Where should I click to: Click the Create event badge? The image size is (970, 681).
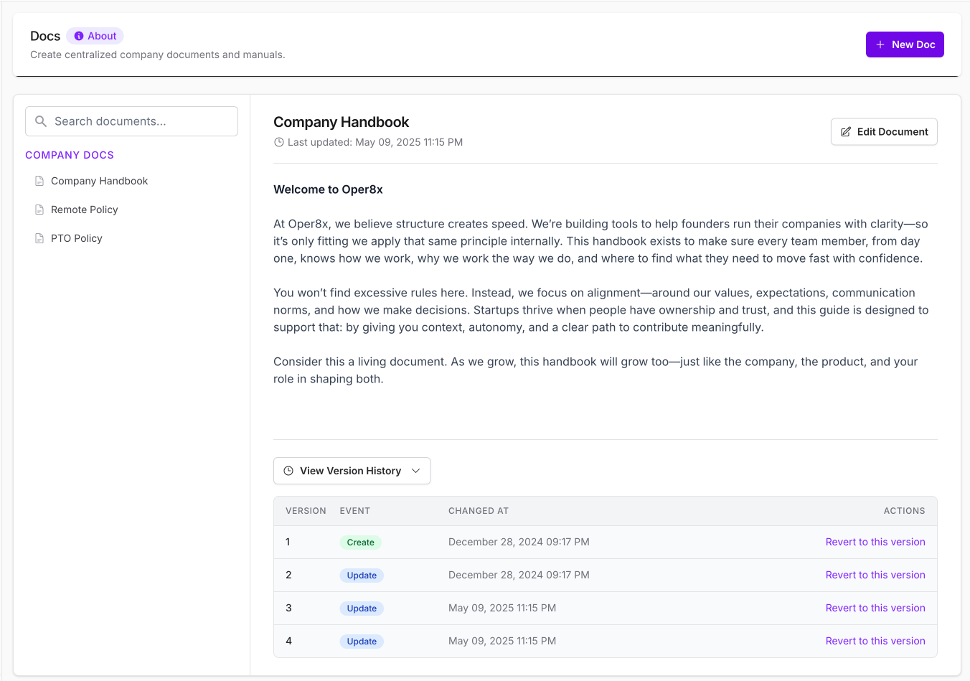point(360,543)
